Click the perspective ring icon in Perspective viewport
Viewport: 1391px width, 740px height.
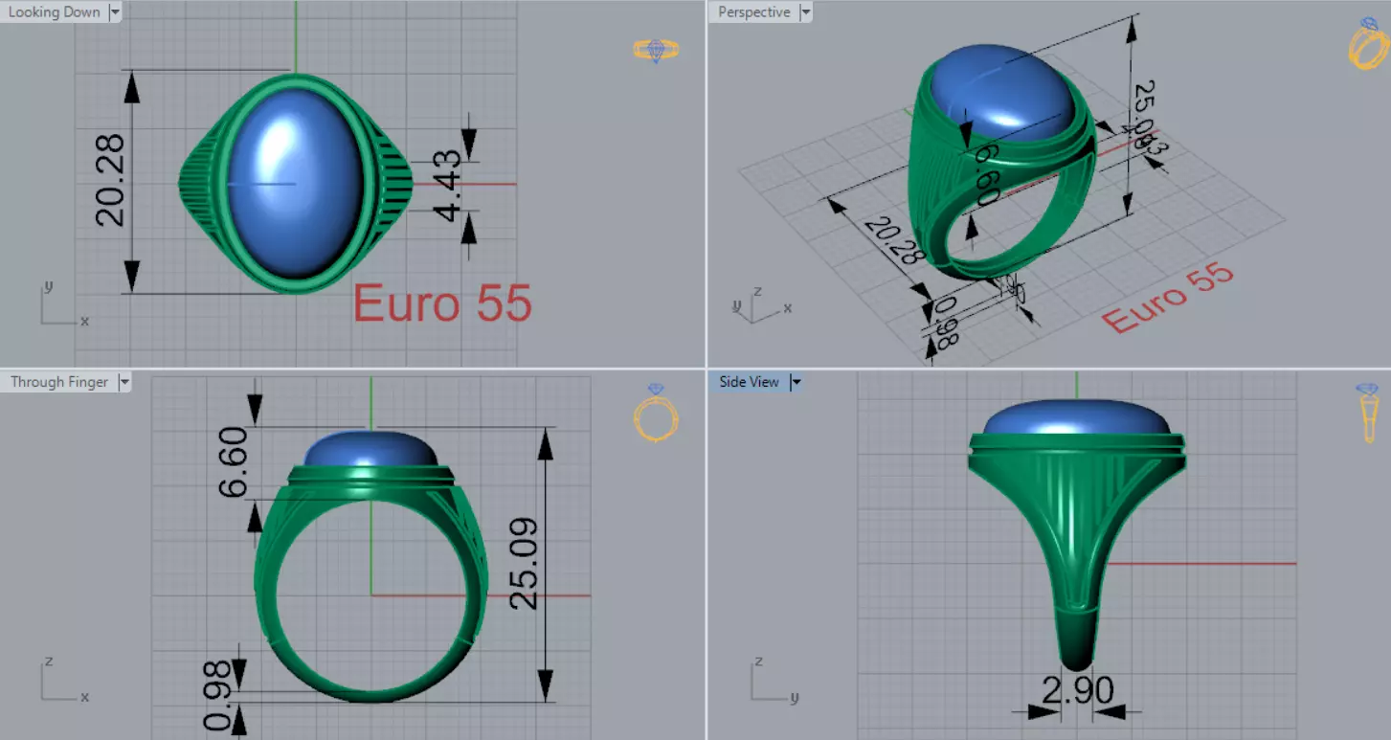click(x=1367, y=43)
